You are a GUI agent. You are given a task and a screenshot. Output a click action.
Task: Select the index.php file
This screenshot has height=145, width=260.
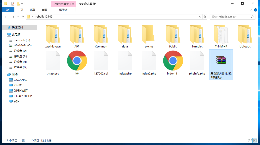(125, 63)
